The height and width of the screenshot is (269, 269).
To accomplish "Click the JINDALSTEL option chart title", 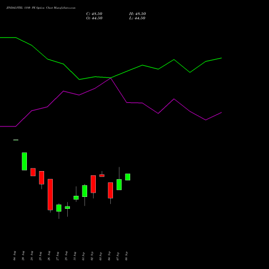I will tap(41, 8).
